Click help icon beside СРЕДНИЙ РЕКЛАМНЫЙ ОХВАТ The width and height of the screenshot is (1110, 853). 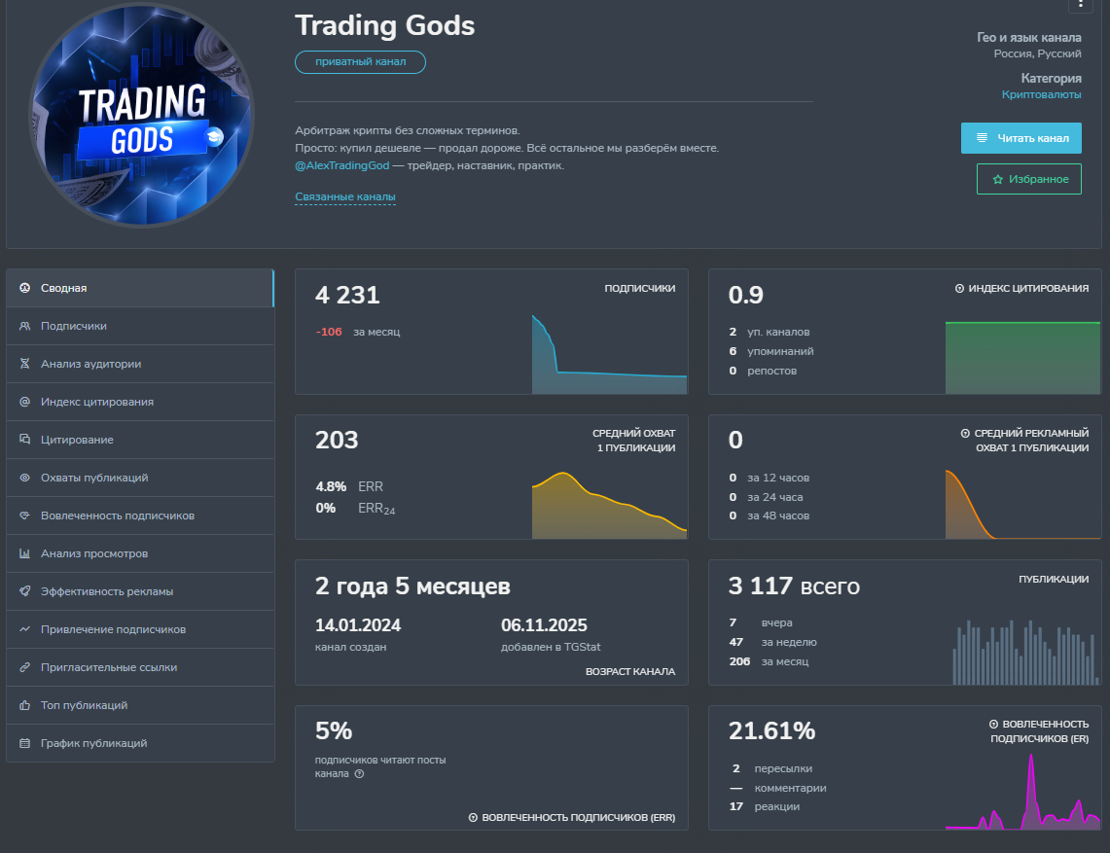[965, 433]
